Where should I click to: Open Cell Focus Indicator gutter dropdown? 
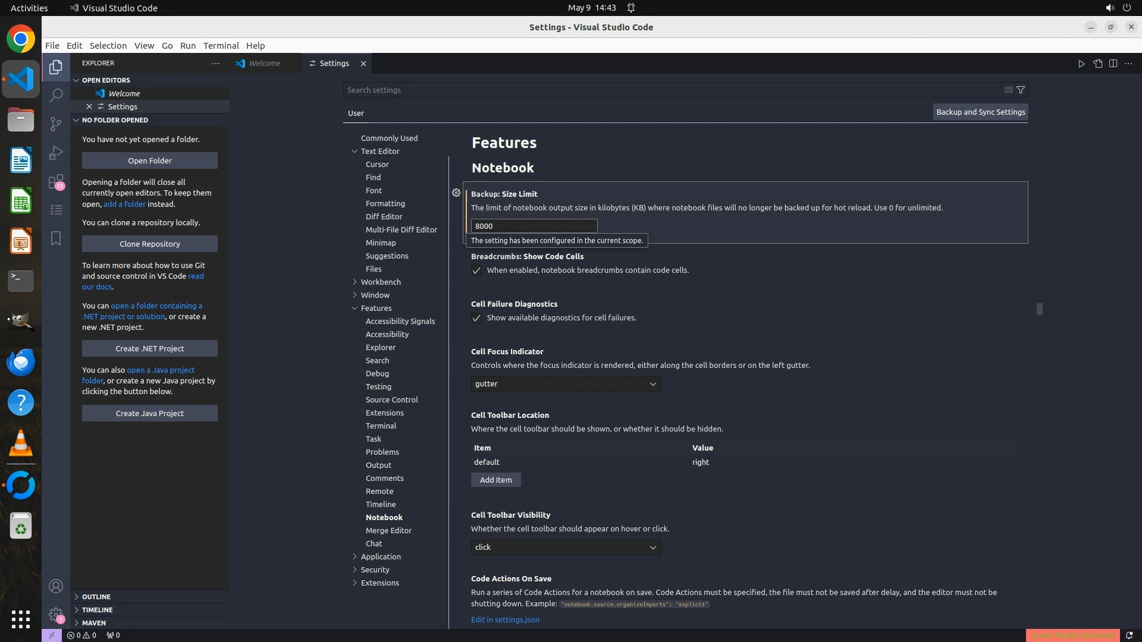point(566,384)
